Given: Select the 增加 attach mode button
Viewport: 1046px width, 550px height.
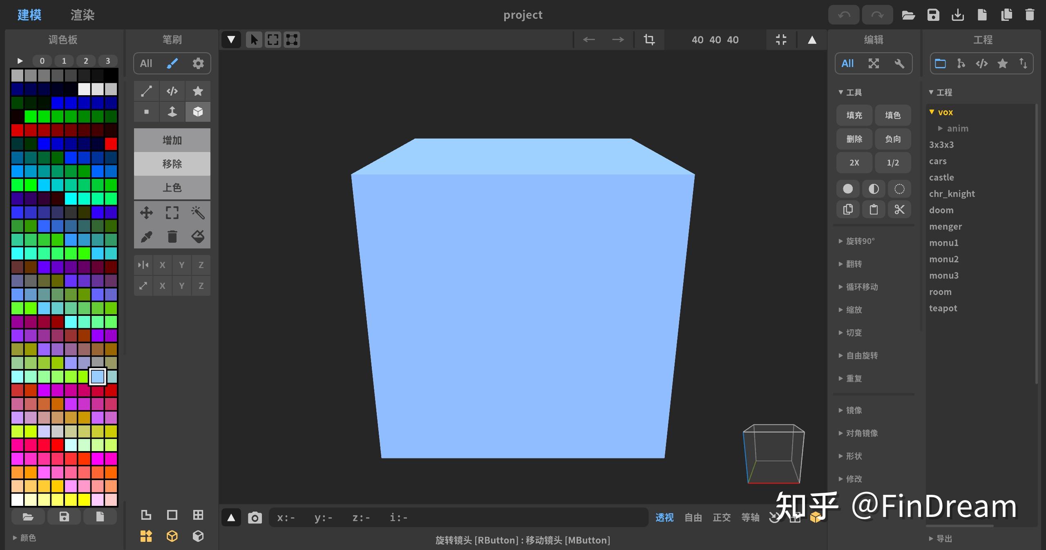Looking at the screenshot, I should (x=172, y=140).
